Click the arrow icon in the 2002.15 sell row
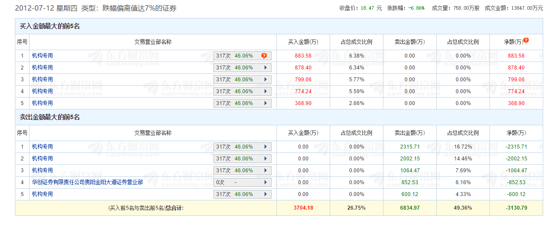552x229 pixels. (265, 159)
